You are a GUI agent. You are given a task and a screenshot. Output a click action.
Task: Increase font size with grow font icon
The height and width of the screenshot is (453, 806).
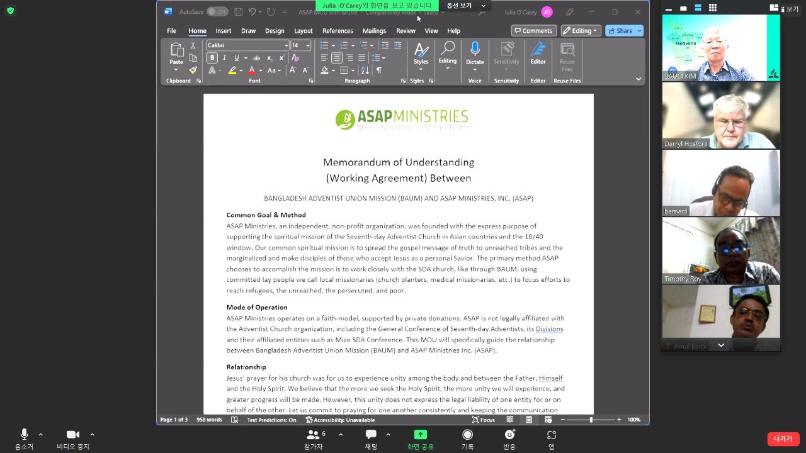pos(293,70)
